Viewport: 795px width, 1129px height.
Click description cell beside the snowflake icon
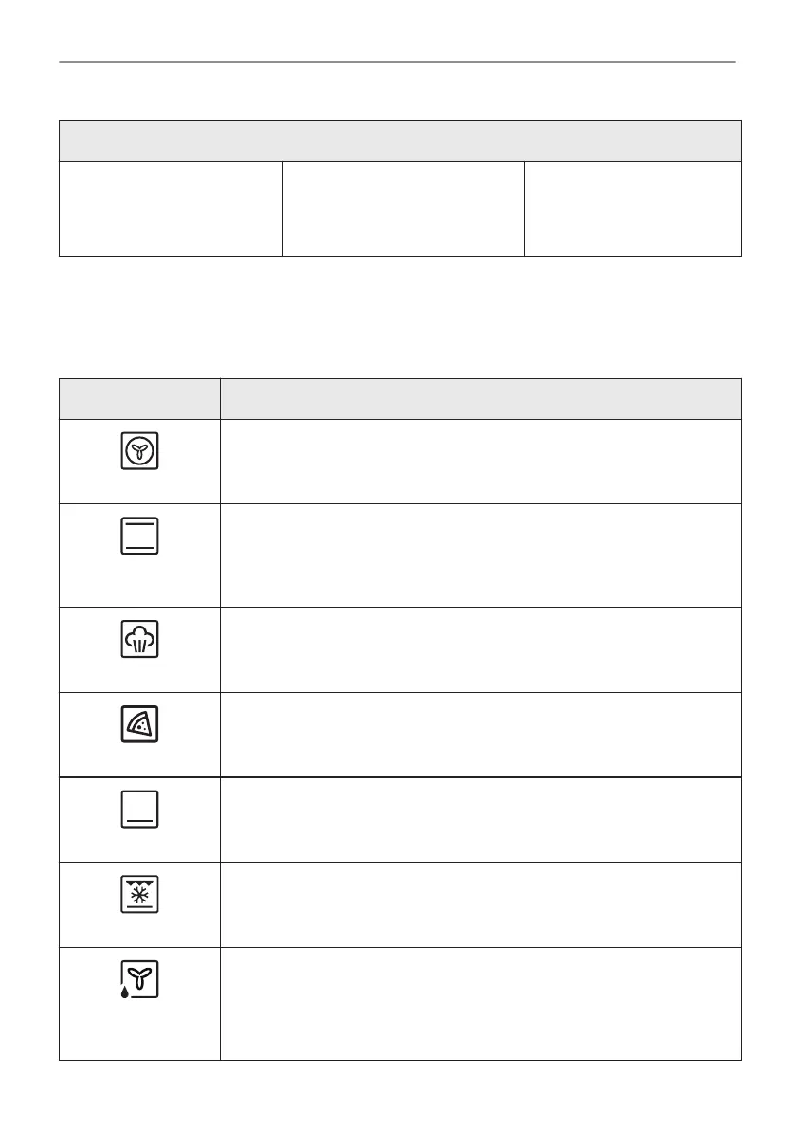(479, 903)
